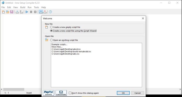This screenshot has width=182, height=97.
Task: Open the Build menu
Action: [23, 7]
